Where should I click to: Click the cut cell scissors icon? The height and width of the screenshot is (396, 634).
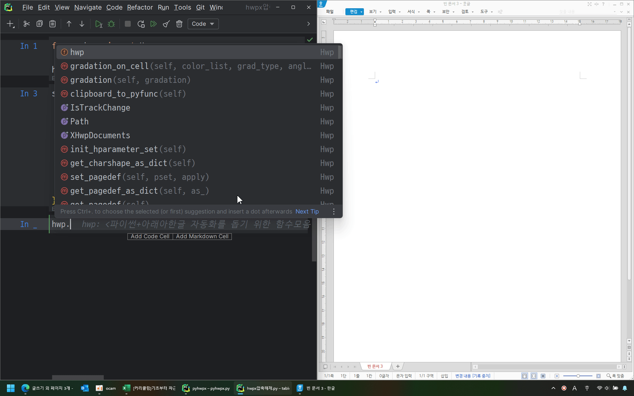(27, 24)
